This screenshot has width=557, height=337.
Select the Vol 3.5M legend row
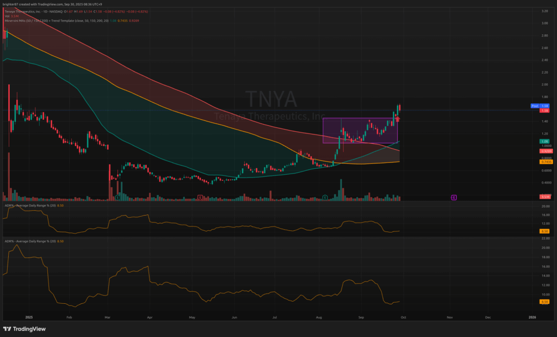click(12, 16)
